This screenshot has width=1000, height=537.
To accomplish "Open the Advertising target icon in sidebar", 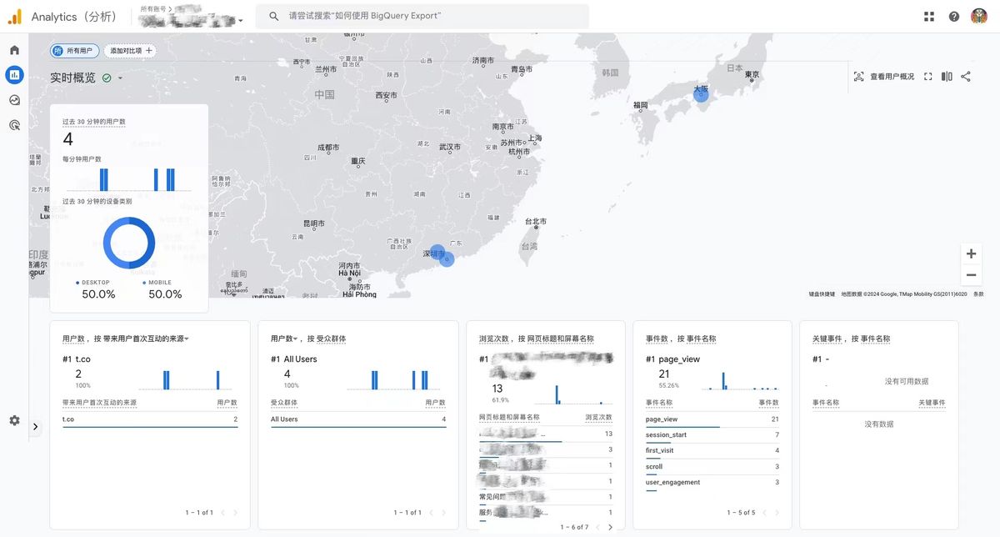I will 14,125.
